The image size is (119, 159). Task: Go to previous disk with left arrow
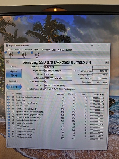click(8, 62)
